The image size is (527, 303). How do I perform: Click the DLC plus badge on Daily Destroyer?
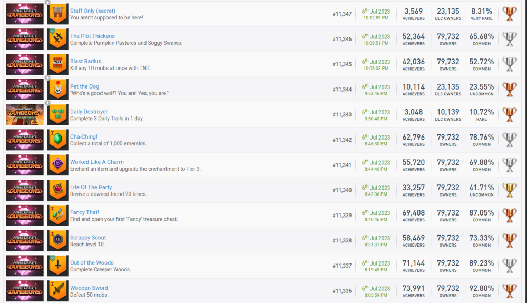[x=48, y=103]
